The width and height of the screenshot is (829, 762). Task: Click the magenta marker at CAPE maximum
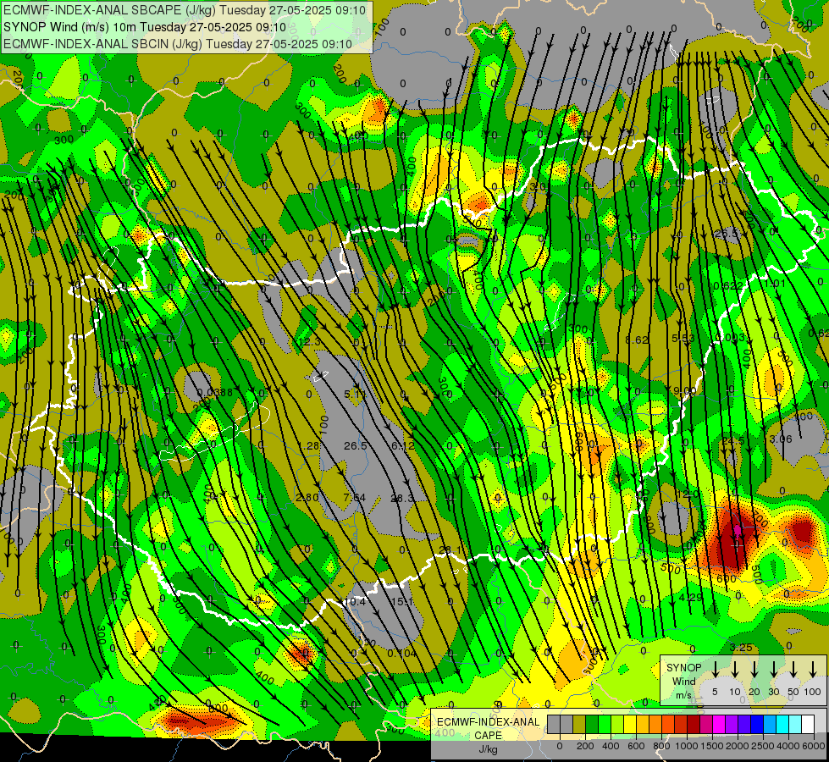click(x=738, y=530)
